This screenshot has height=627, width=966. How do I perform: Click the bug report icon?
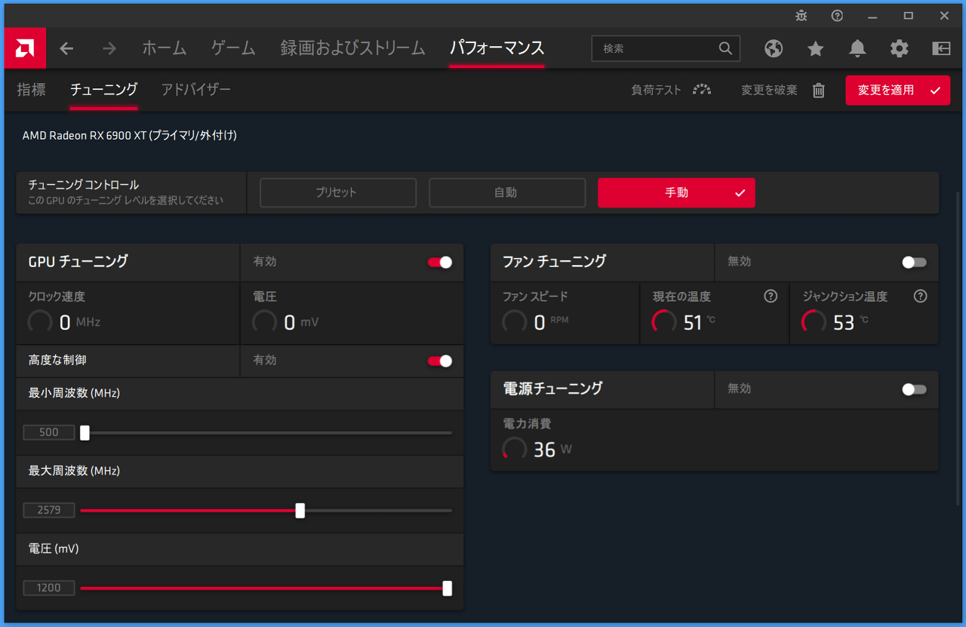[x=801, y=15]
